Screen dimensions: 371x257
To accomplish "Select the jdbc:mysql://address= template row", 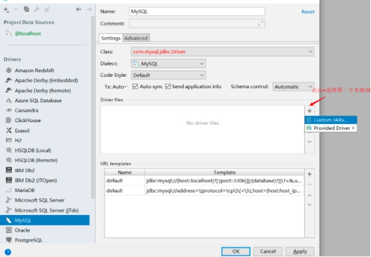I will (204, 190).
